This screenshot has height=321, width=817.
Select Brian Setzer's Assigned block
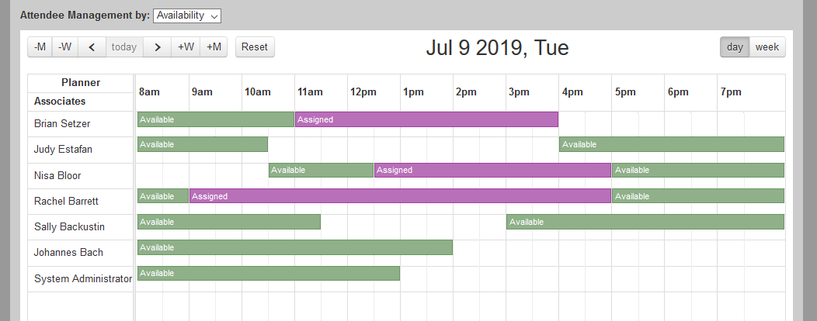(x=426, y=119)
